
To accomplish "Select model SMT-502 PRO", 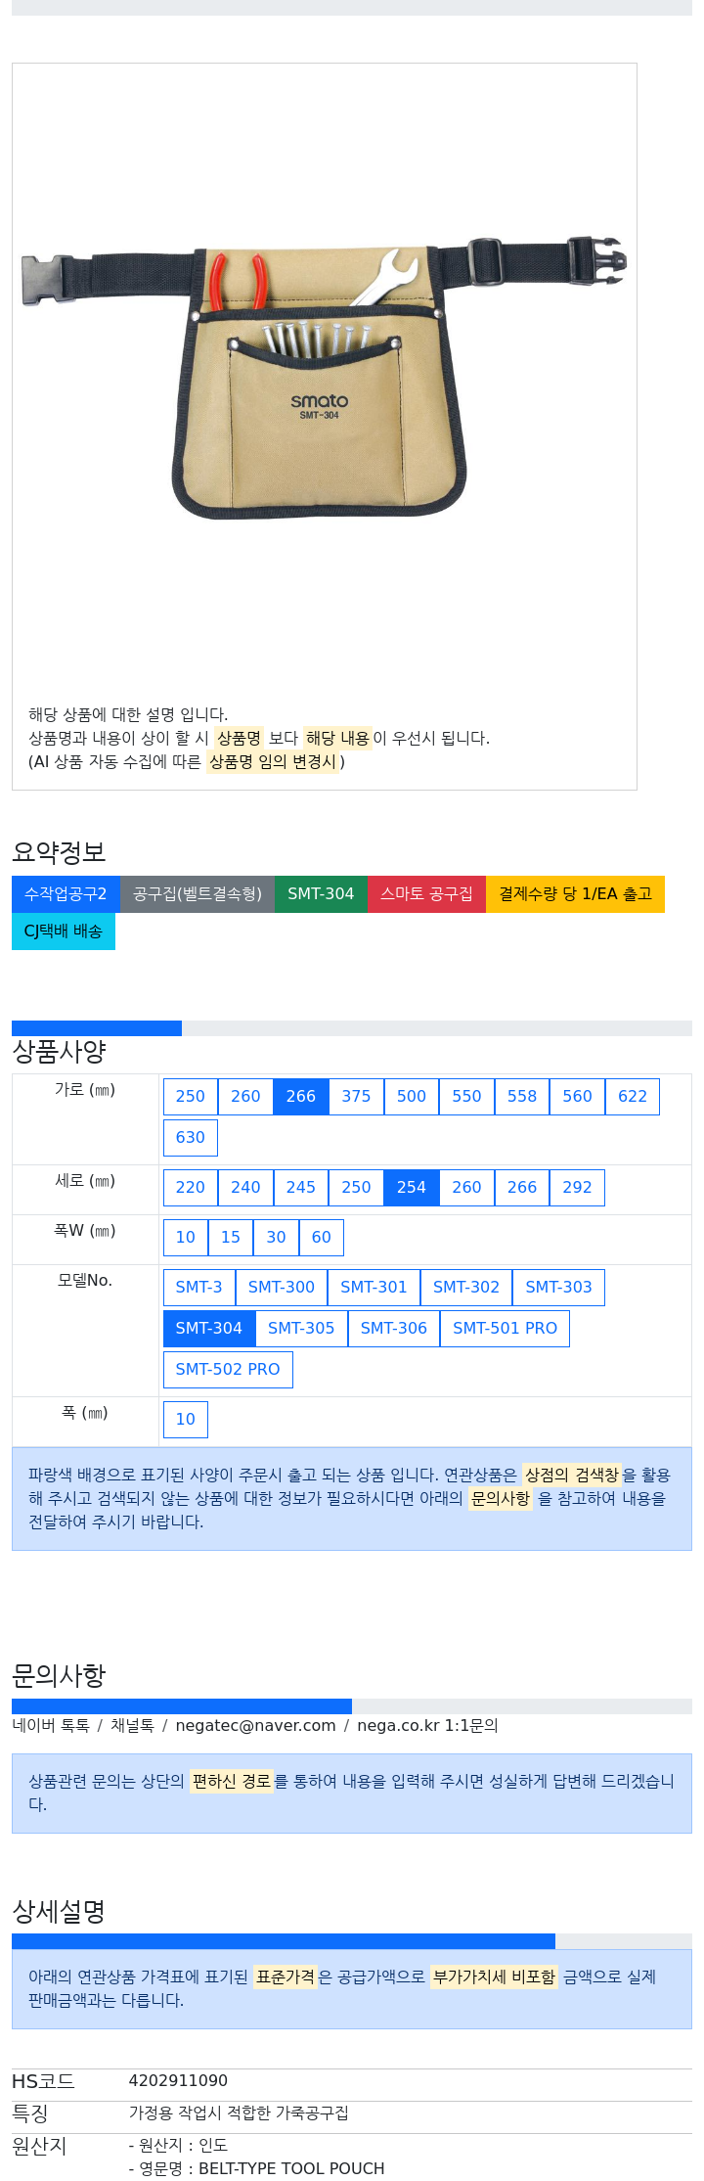I will 228,1370.
